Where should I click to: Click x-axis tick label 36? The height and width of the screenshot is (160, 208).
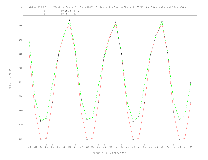coord(98,147)
